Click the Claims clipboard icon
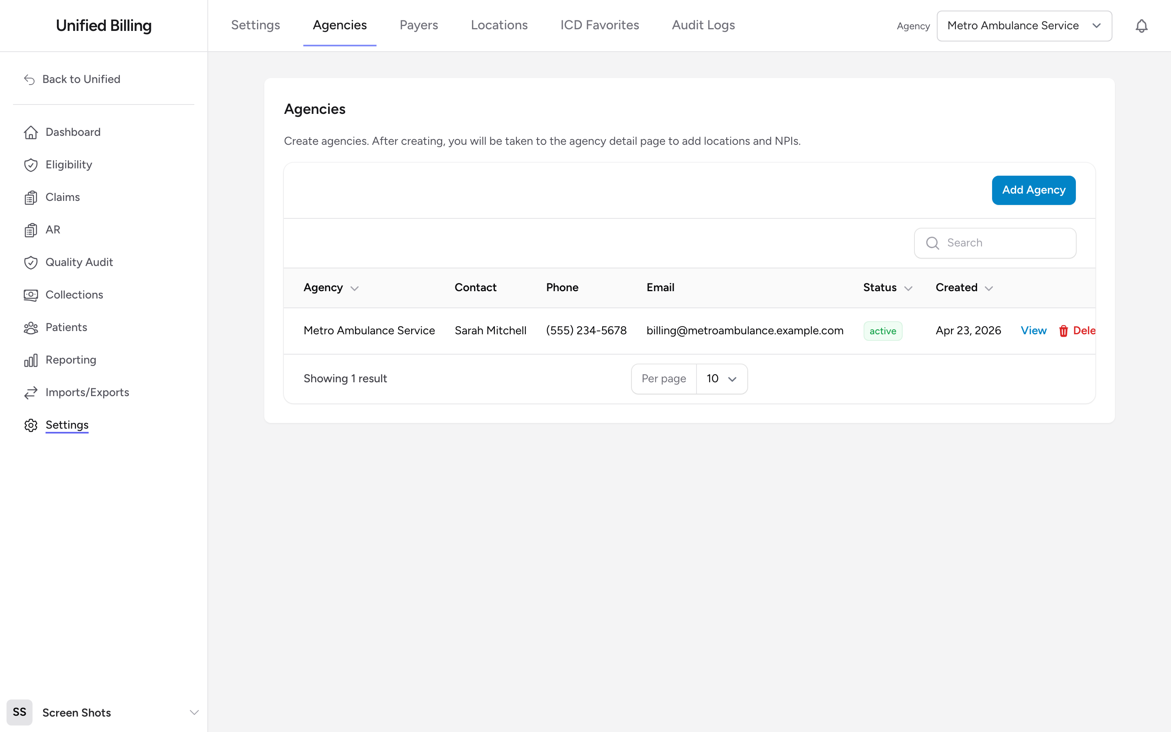 pyautogui.click(x=30, y=198)
